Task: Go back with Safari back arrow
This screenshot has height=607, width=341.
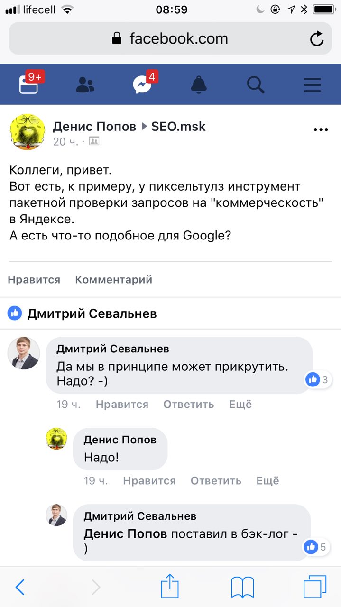Action: (20, 588)
